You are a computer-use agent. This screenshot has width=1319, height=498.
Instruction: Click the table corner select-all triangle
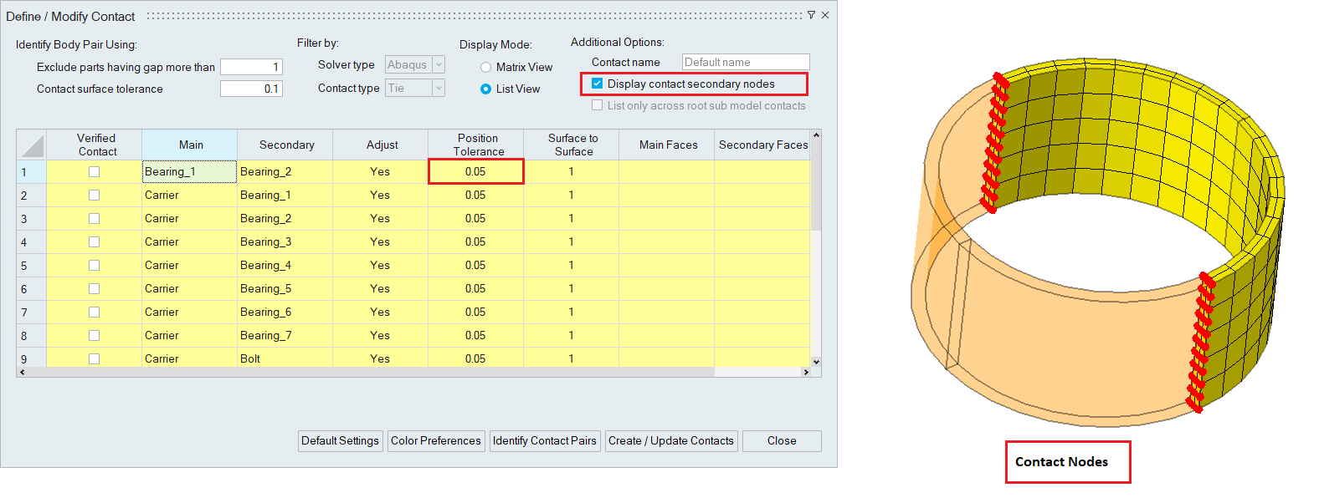click(x=32, y=145)
